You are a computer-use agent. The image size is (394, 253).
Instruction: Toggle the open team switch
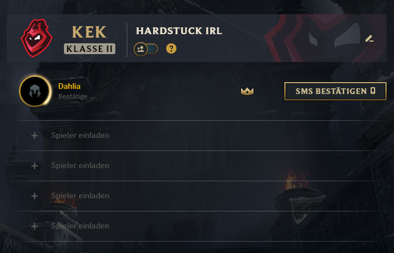pos(146,49)
